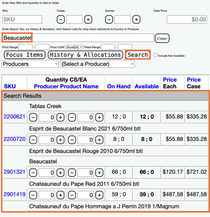
Task: Open SKU 2901321 link
Action: tap(14, 172)
